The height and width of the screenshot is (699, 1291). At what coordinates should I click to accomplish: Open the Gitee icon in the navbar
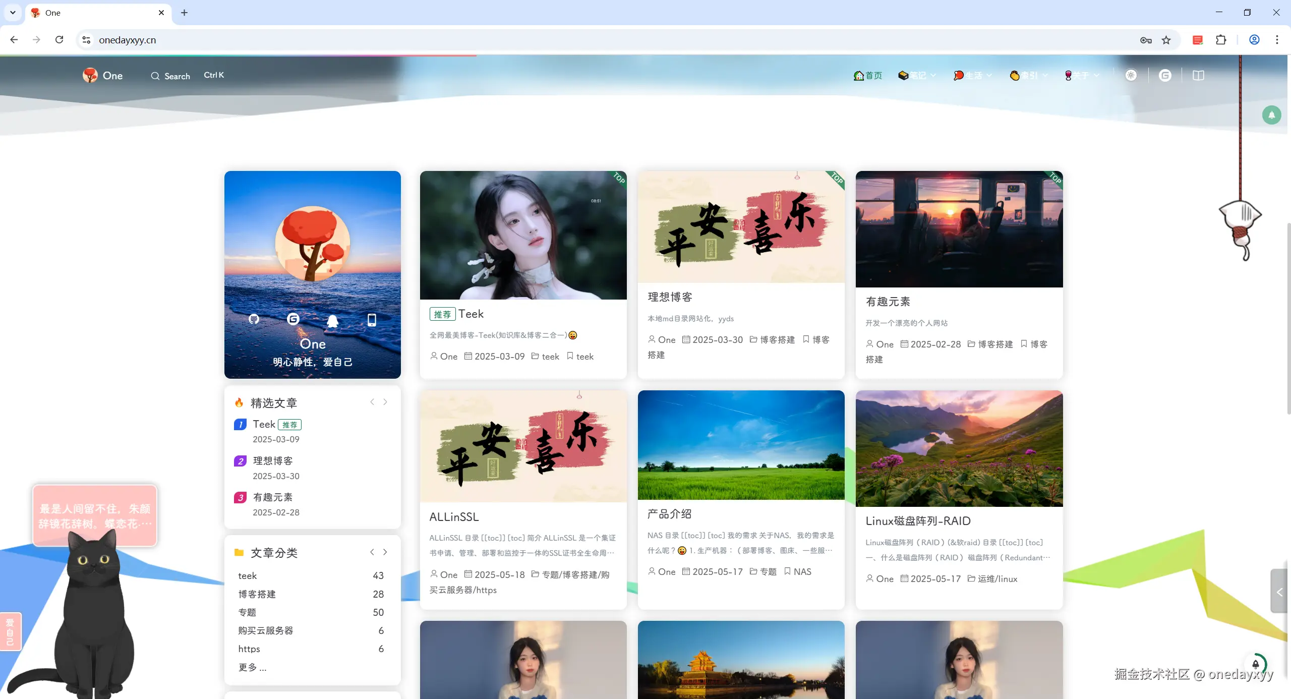pos(1165,75)
